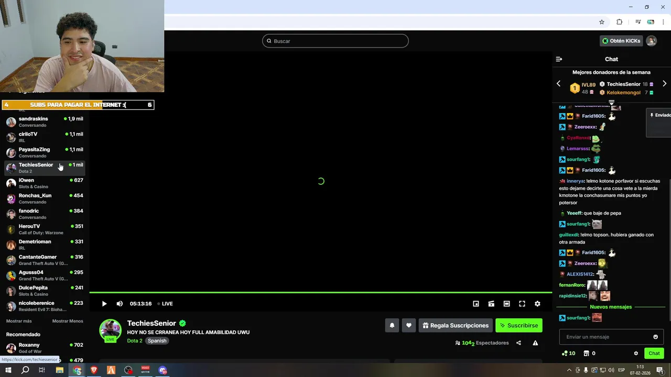Image resolution: width=671 pixels, height=377 pixels.
Task: Open Discord from taskbar
Action: click(x=163, y=370)
